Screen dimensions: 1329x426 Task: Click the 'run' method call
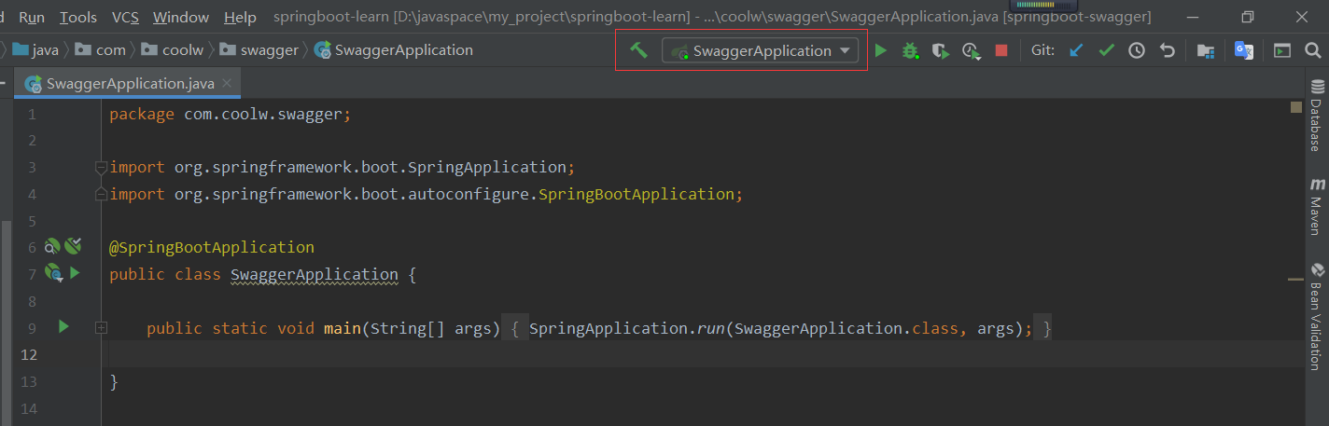click(711, 328)
